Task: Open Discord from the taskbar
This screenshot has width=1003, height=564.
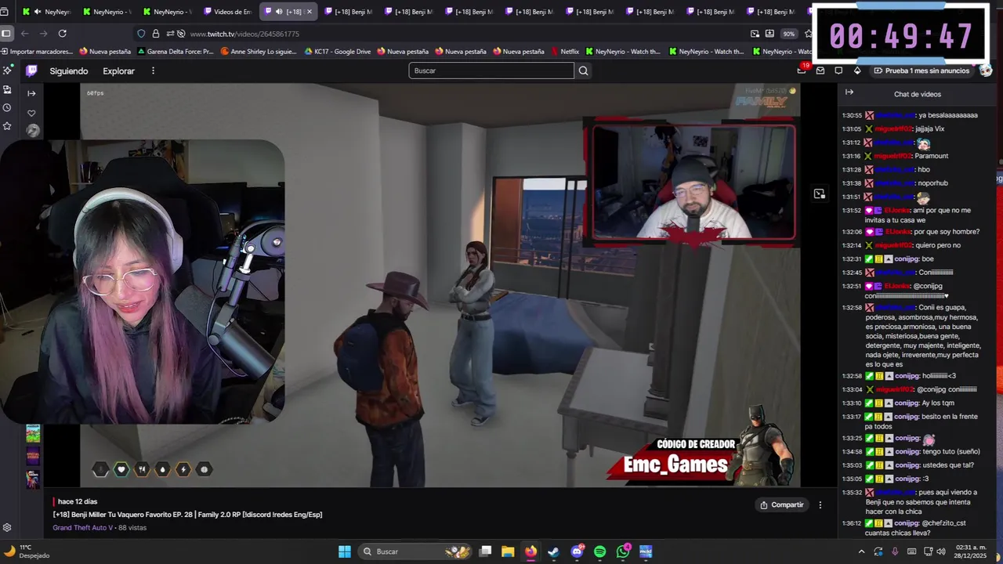Action: [578, 551]
